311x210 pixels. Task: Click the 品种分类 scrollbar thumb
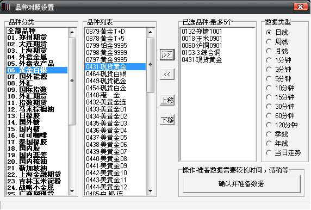[72, 82]
